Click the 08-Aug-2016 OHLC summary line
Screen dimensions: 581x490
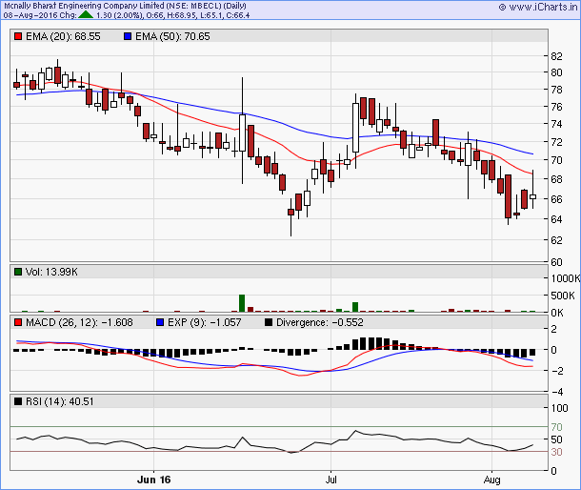coord(127,15)
